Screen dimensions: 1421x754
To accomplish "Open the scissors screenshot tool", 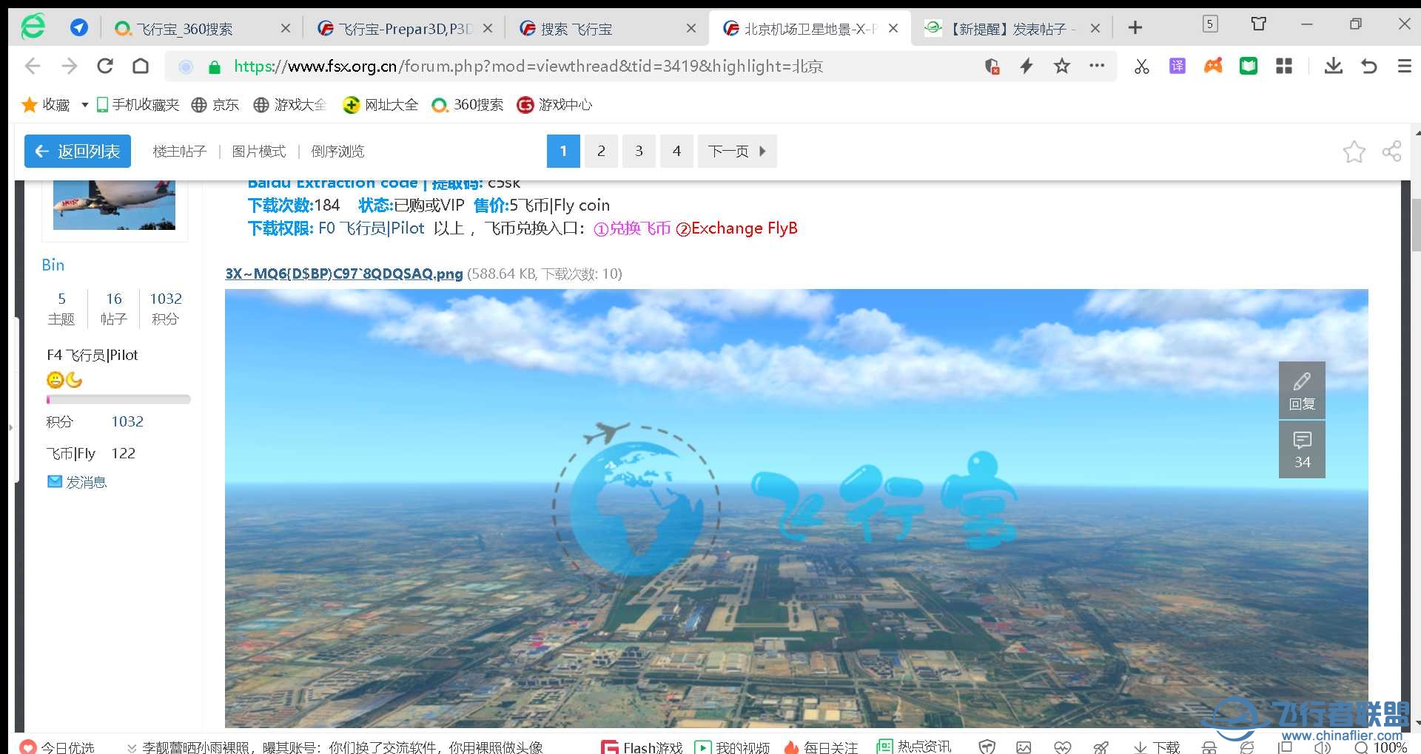I will click(x=1142, y=67).
